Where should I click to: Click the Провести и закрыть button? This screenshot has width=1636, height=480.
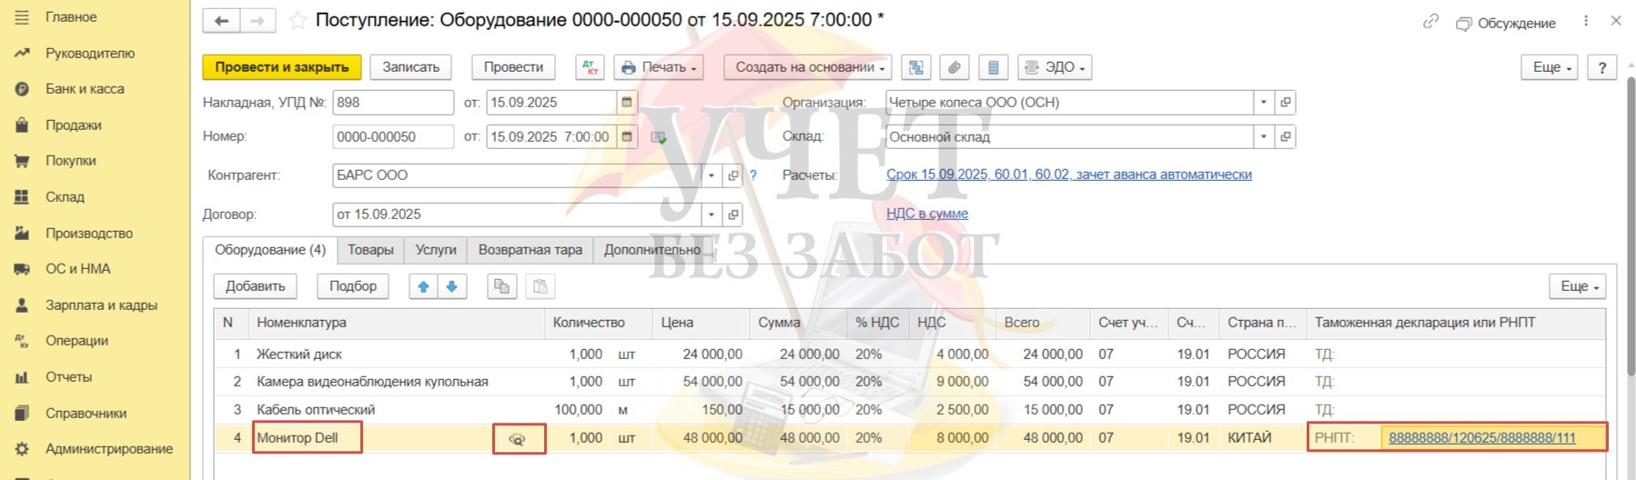tap(282, 67)
